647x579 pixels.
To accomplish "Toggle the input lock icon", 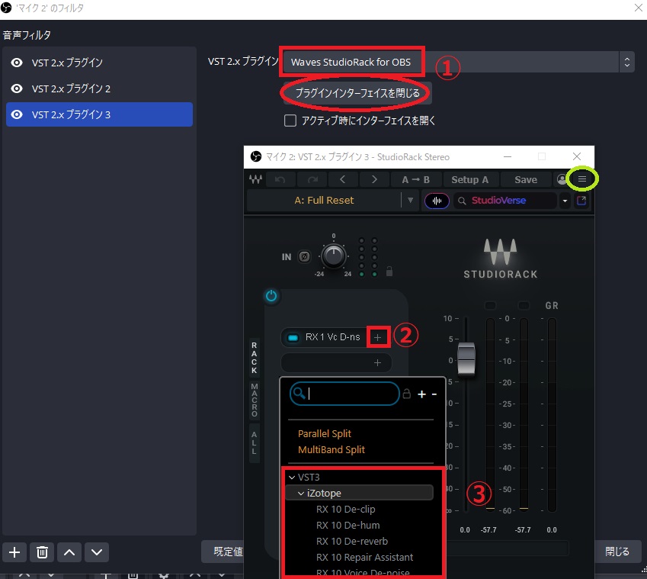I will (389, 272).
